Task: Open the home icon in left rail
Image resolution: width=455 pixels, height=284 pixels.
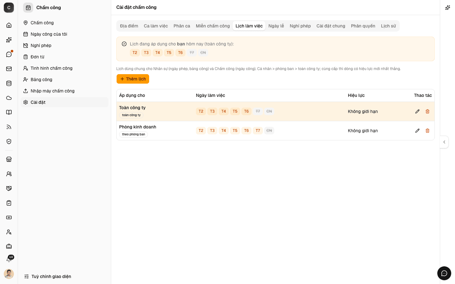Action: click(9, 25)
